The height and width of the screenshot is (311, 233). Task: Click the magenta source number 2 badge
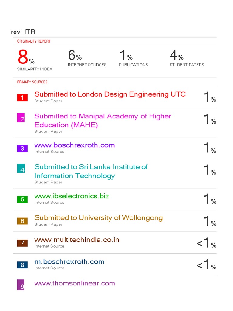(21, 118)
